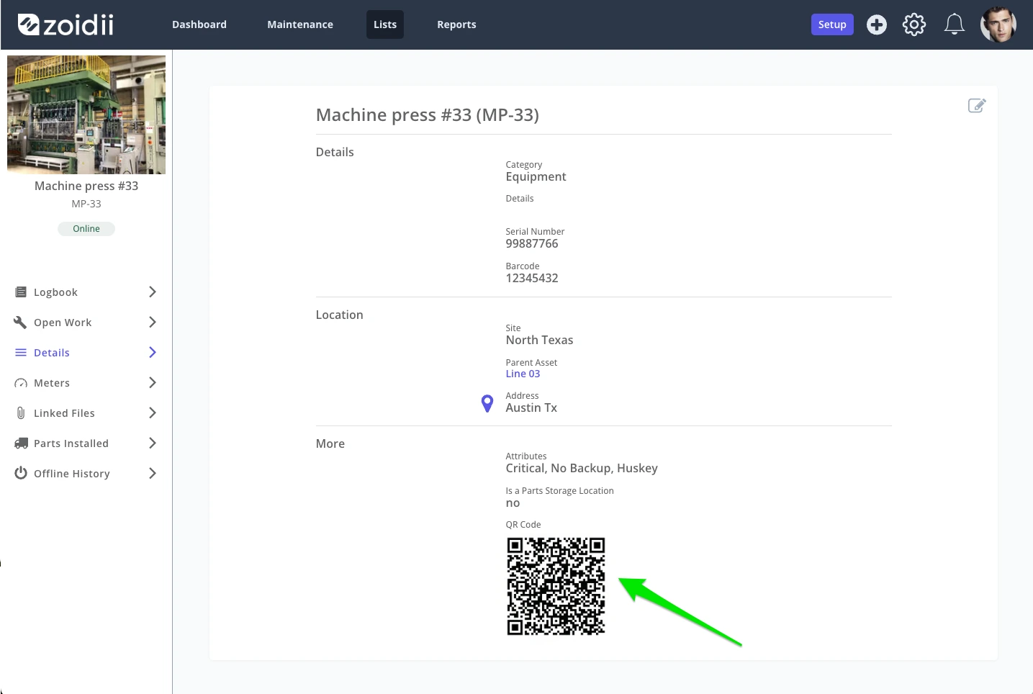The image size is (1033, 694).
Task: Click the barcode value 12345432
Action: [x=532, y=279]
